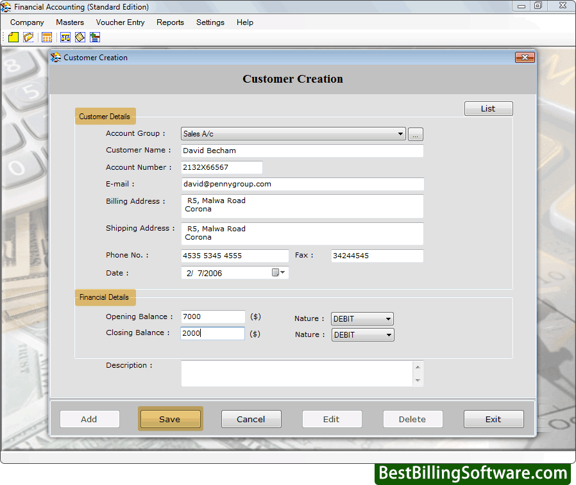Viewport: 576px width, 485px height.
Task: Click the Customer Details section label
Action: tap(105, 117)
